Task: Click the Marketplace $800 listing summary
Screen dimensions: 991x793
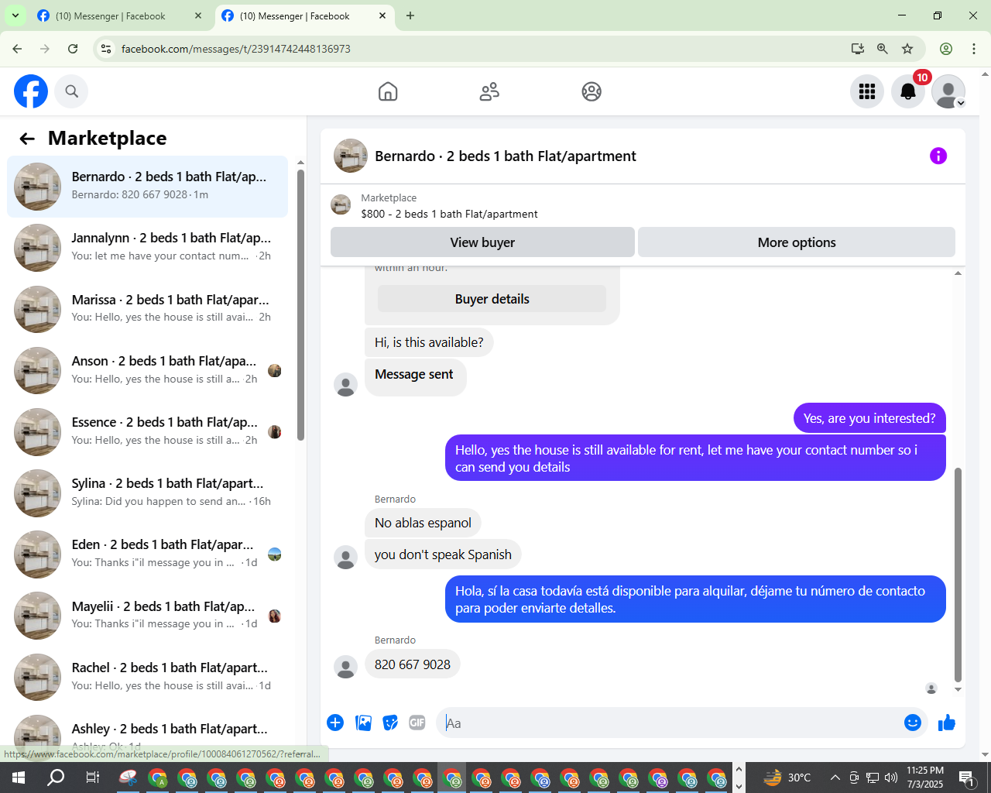Action: 449,206
